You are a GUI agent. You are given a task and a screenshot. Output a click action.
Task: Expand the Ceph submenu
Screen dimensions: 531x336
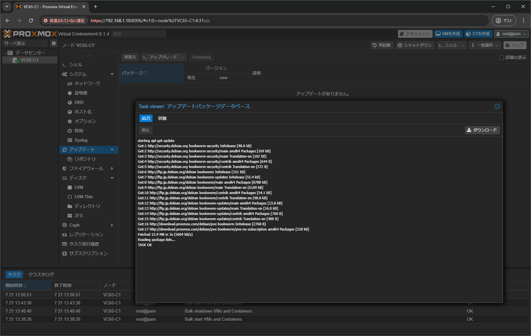[x=112, y=225]
